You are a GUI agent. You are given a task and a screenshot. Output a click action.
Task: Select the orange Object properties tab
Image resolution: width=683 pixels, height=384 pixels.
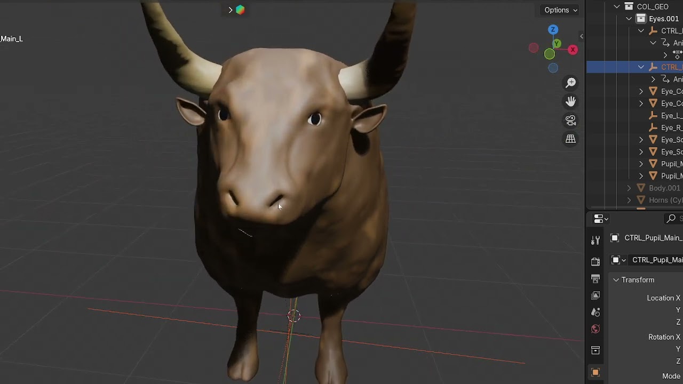point(595,372)
